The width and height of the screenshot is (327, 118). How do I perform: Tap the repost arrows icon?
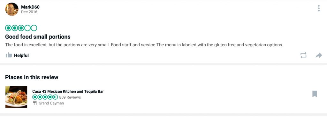303,55
